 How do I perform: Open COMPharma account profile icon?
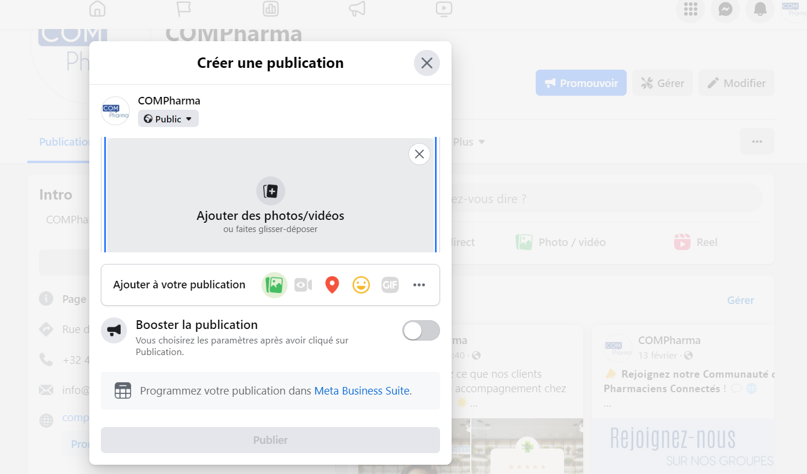[x=793, y=9]
